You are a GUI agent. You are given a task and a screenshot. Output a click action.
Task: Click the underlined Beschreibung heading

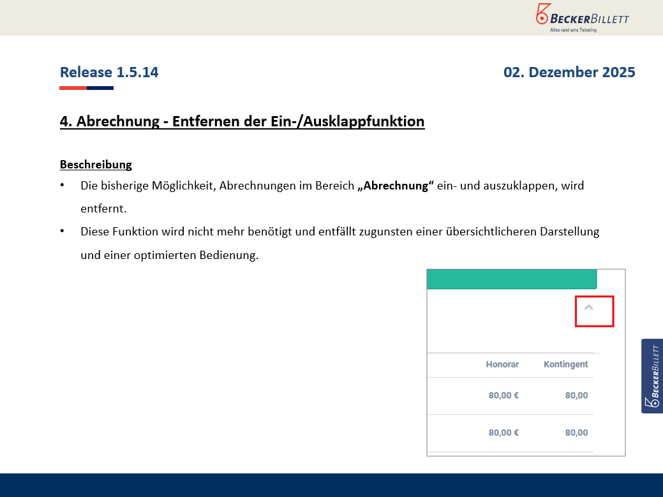tap(96, 165)
